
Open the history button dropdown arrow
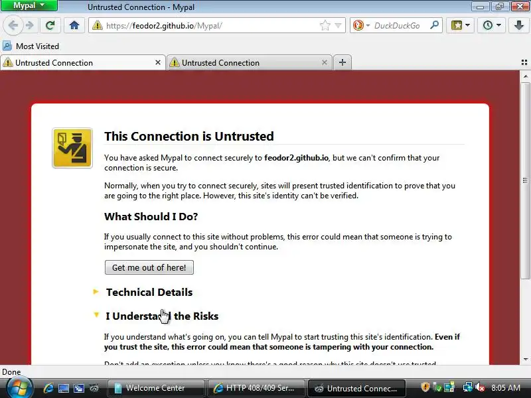[499, 25]
